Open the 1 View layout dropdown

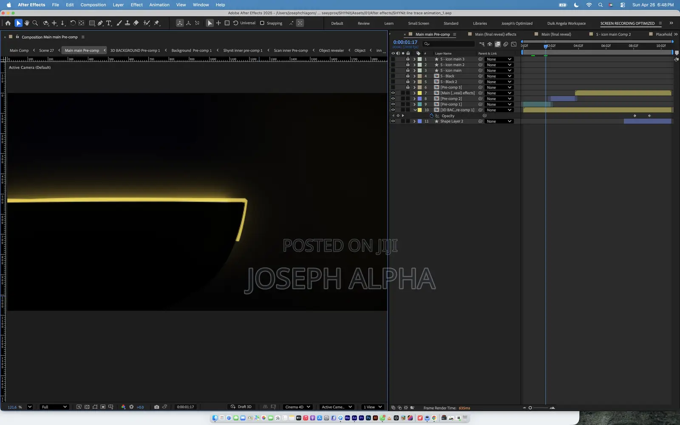tap(372, 407)
